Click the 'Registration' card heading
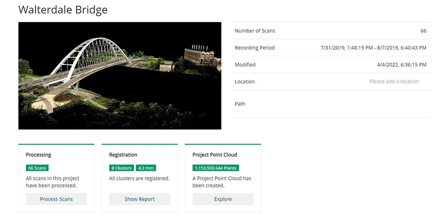Image resolution: width=445 pixels, height=222 pixels. click(123, 155)
